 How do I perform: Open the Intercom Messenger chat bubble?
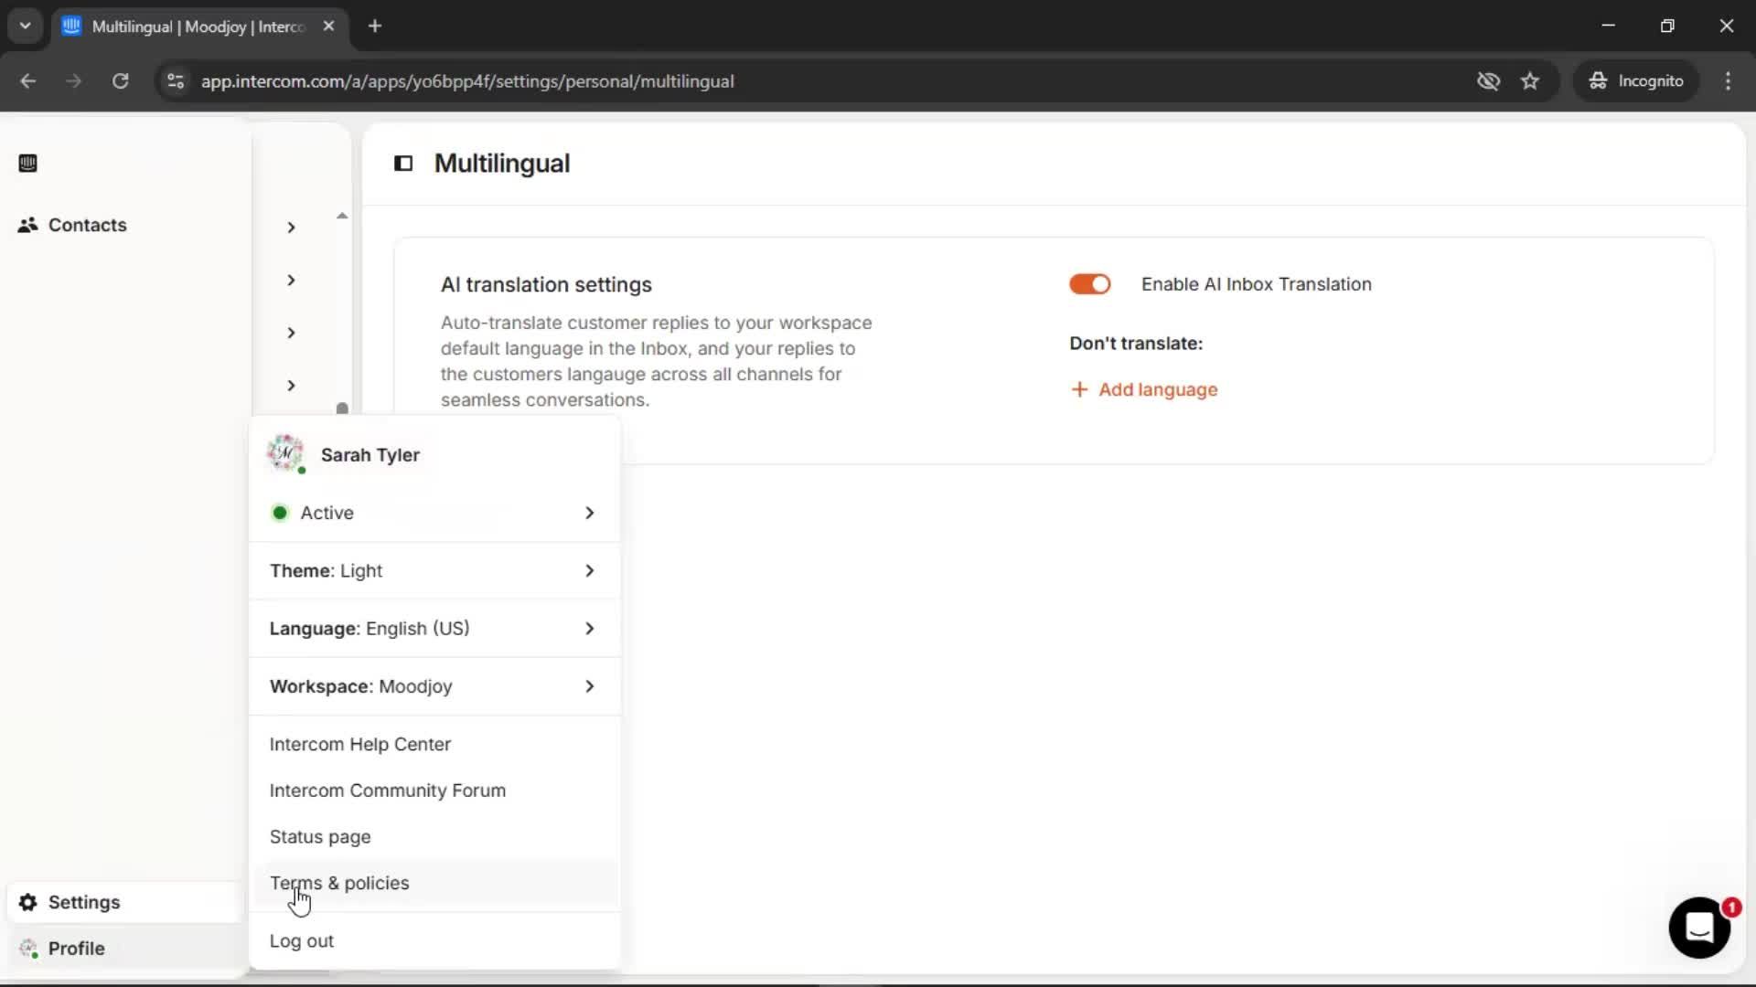coord(1699,928)
